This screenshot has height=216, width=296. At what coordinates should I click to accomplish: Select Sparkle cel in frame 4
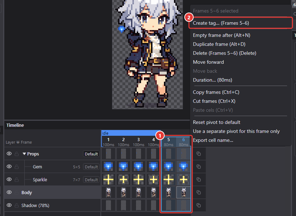click(x=154, y=179)
